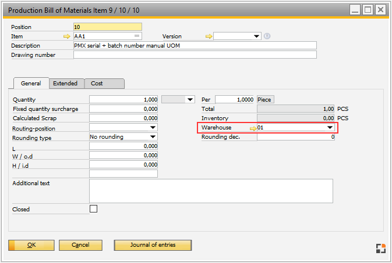The image size is (392, 263).
Task: Expand the Version dropdown
Action: tap(256, 36)
